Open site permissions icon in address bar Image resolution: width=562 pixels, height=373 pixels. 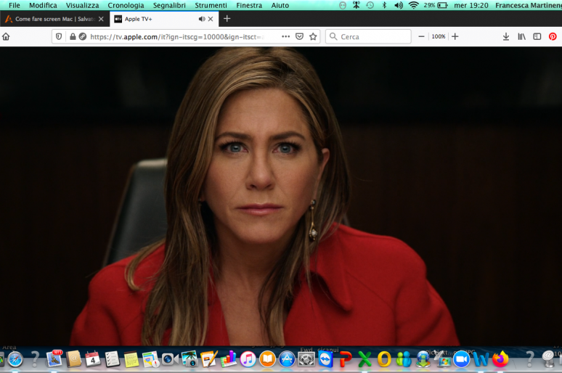click(x=83, y=36)
